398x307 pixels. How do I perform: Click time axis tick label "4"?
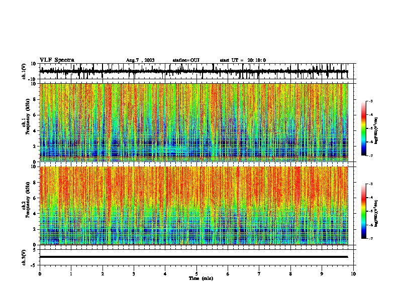[x=165, y=274]
